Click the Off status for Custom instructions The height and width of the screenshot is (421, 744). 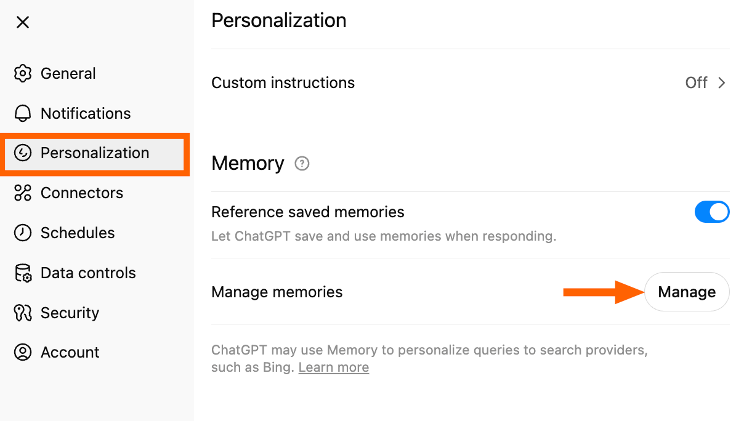[696, 83]
